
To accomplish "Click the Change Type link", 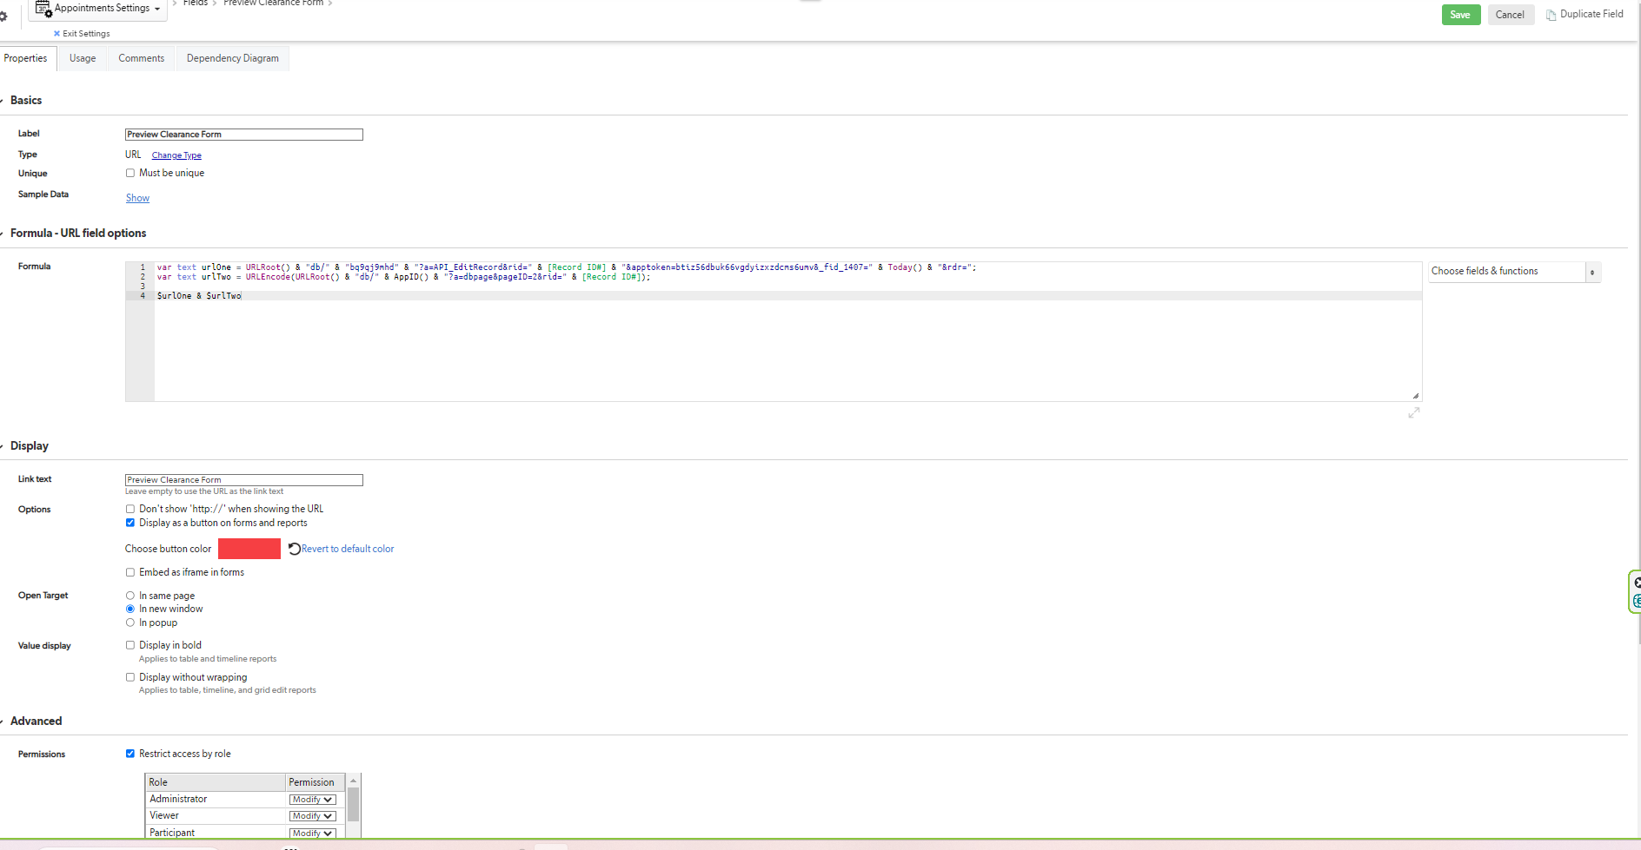I will [x=176, y=155].
